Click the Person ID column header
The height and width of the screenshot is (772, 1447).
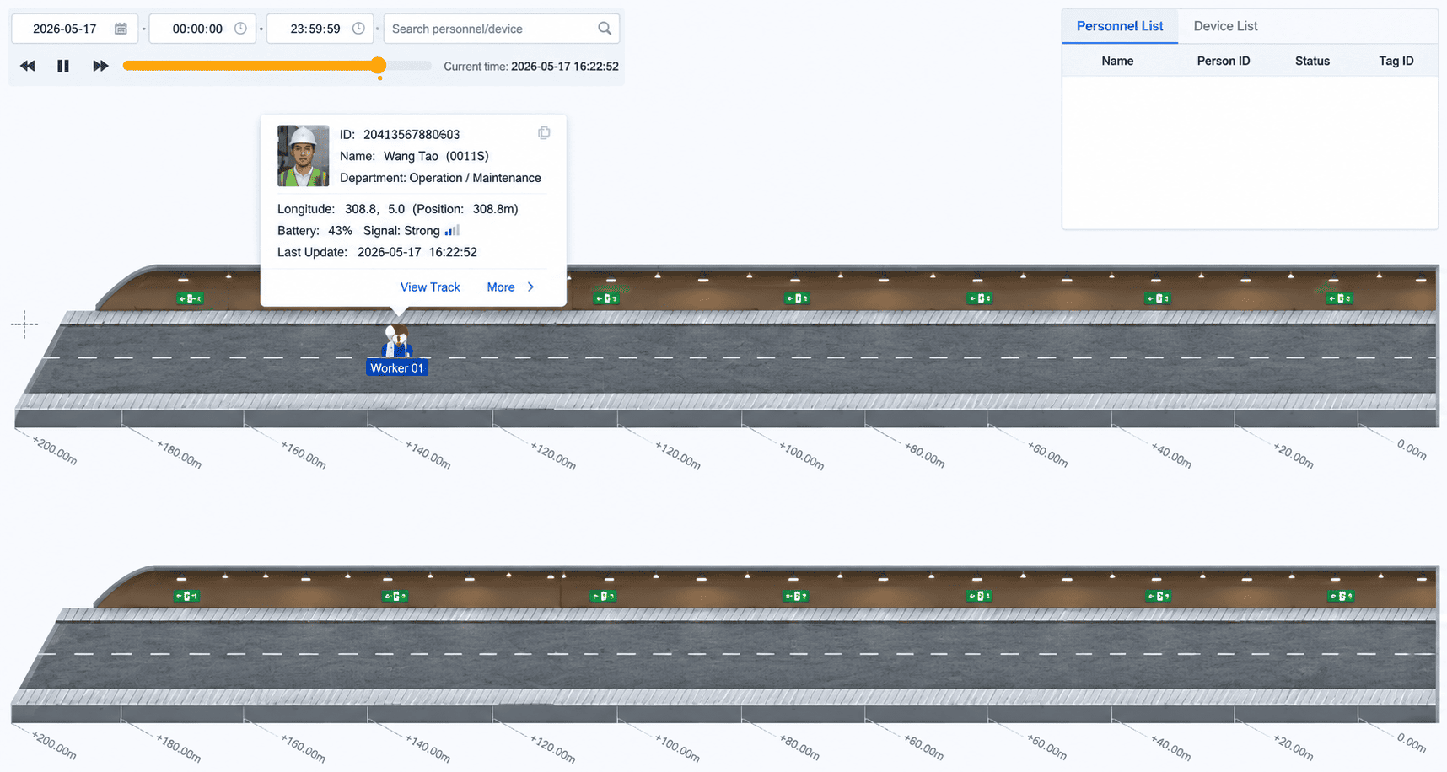(x=1224, y=61)
